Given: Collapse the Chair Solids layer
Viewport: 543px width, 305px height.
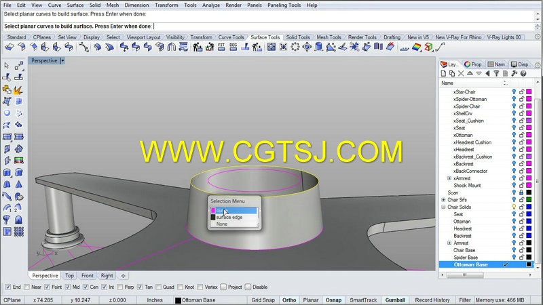Looking at the screenshot, I should pos(443,207).
